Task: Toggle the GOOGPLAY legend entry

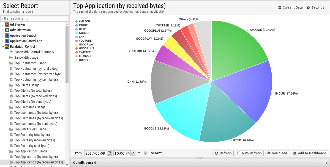Action: (84, 44)
